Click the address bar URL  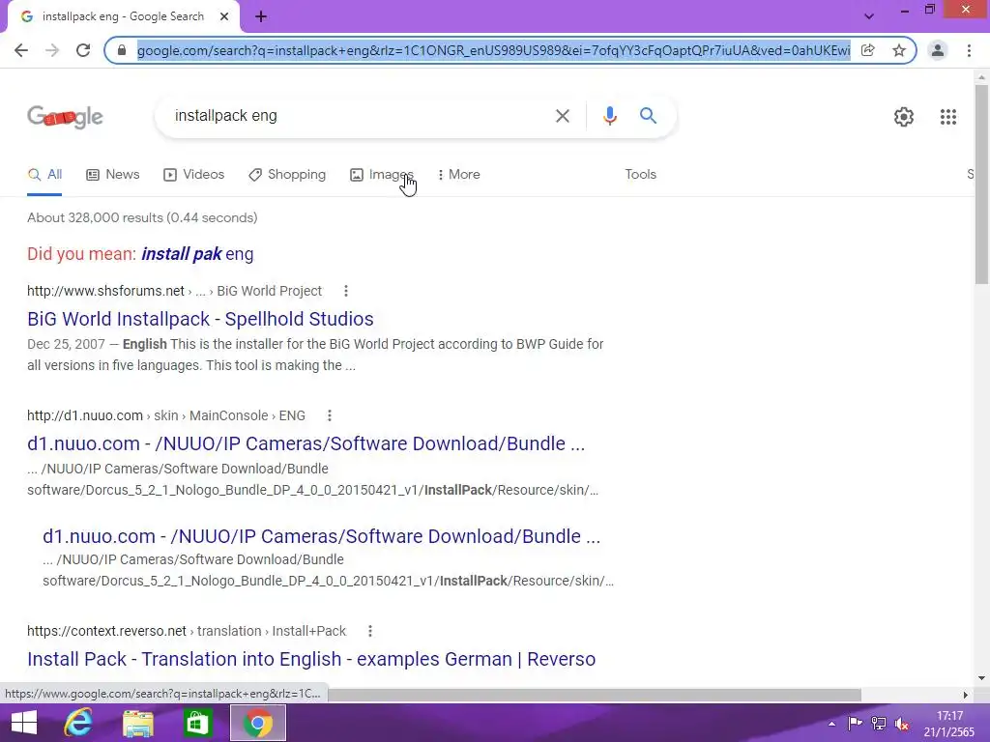coord(494,50)
